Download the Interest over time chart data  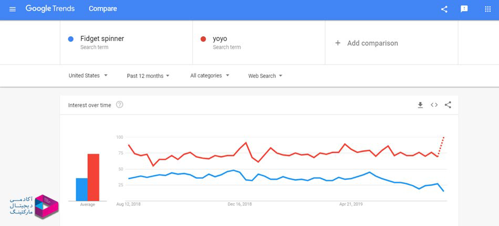[x=420, y=105]
